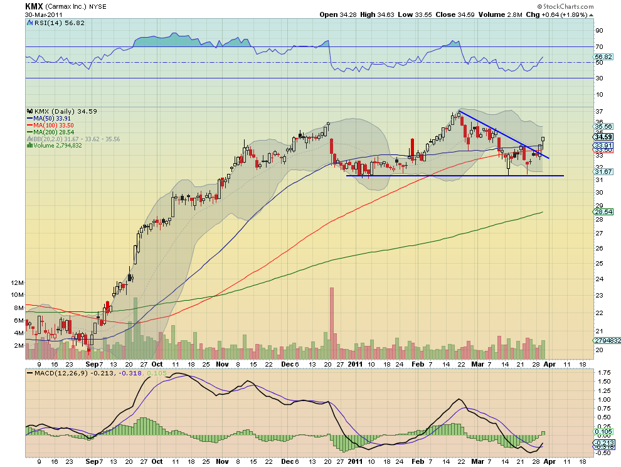Click the 28.54 MA(200) price tag

pos(603,212)
